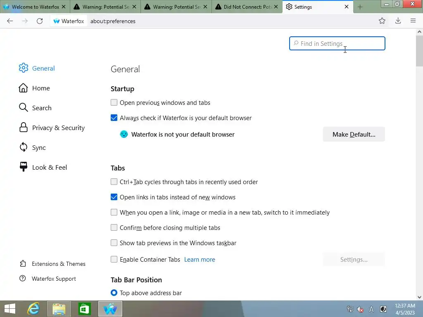Enable Confirm before closing multiple tabs
This screenshot has width=423, height=317.
[x=114, y=227]
